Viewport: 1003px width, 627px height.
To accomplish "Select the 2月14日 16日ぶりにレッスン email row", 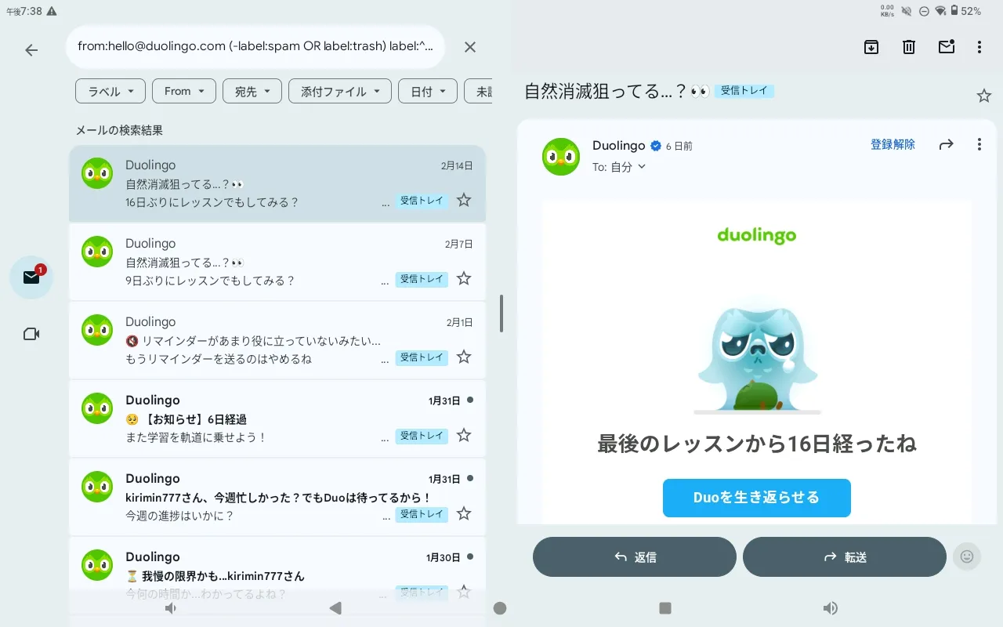I will tap(277, 183).
